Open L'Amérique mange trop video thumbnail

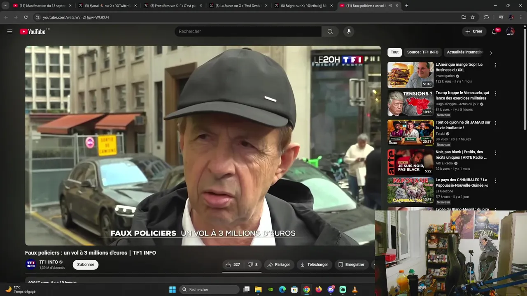410,75
